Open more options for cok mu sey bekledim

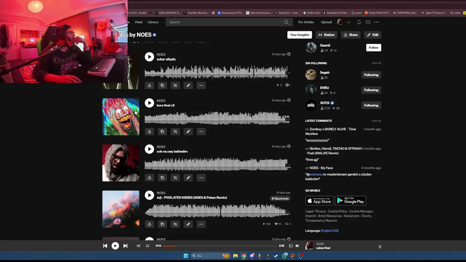point(201,178)
